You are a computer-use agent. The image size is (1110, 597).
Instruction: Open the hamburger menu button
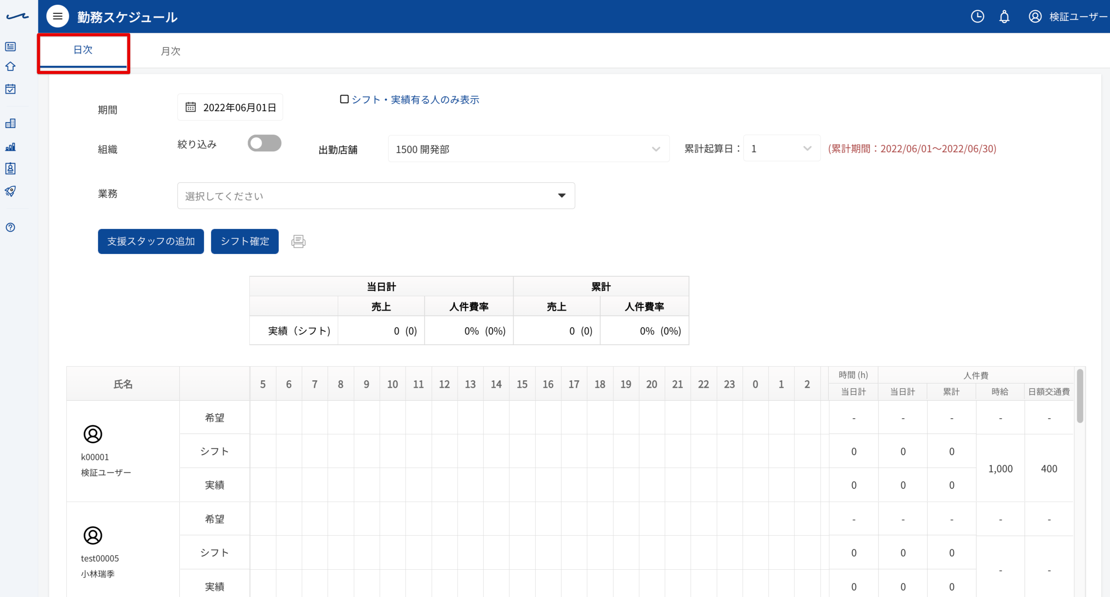click(57, 16)
